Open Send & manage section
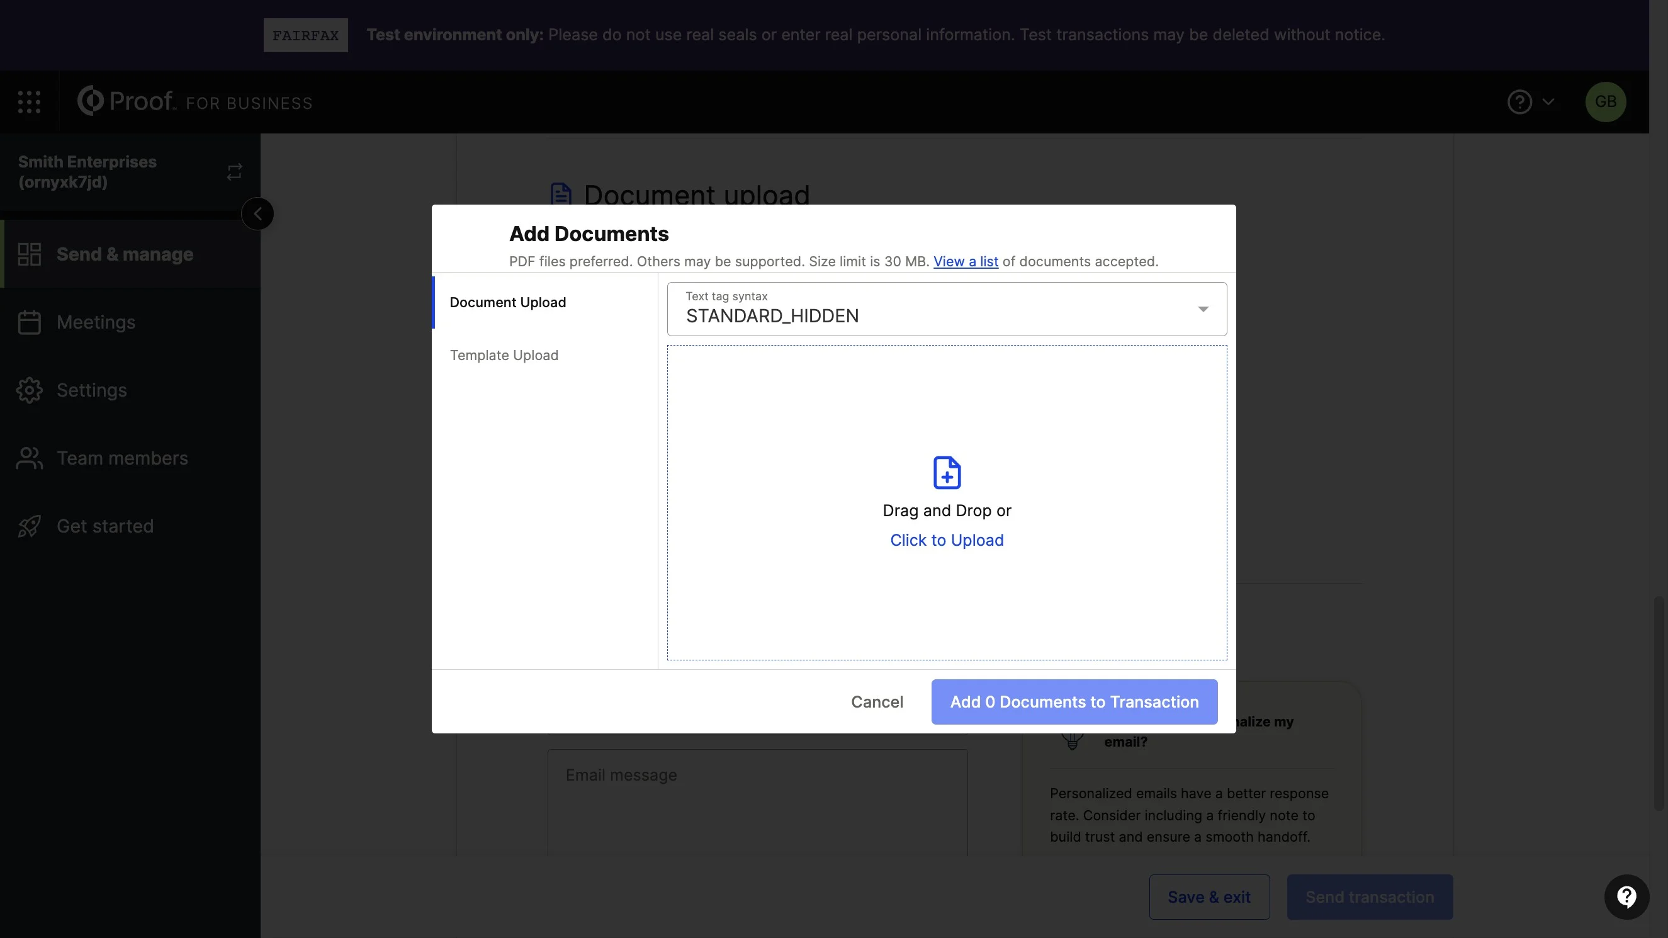Viewport: 1668px width, 938px height. [130, 254]
